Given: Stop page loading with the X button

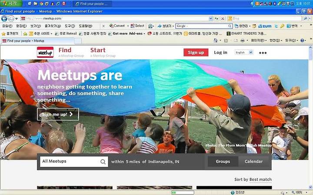Looking at the screenshot, I should [x=223, y=19].
